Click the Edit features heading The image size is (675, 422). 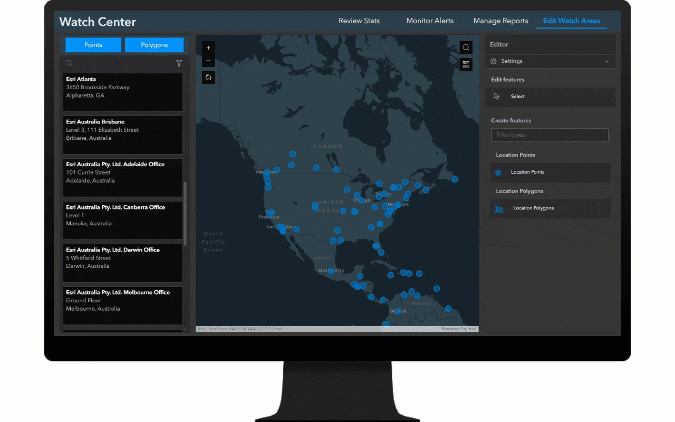click(508, 80)
